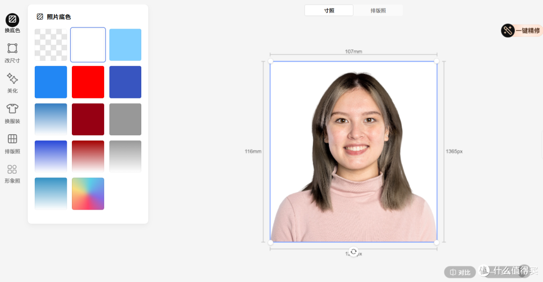Screen dimensions: 543x282
Task: Select the red-to-white gradient swatch
Action: pos(88,156)
